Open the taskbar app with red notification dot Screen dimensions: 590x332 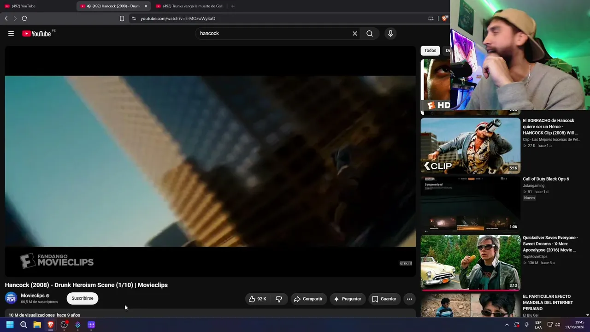64,325
